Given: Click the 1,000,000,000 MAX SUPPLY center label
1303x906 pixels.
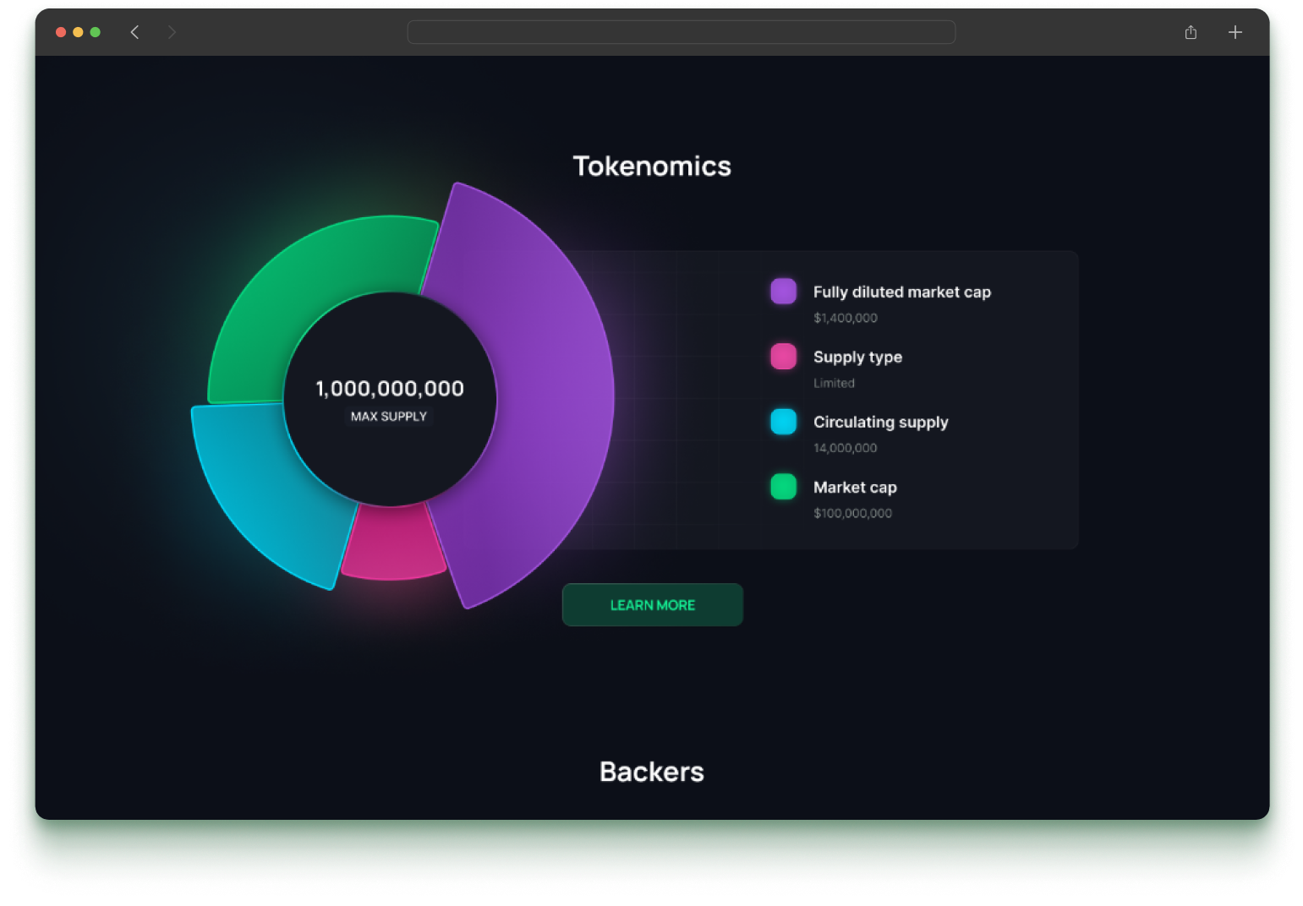Looking at the screenshot, I should click(x=389, y=397).
